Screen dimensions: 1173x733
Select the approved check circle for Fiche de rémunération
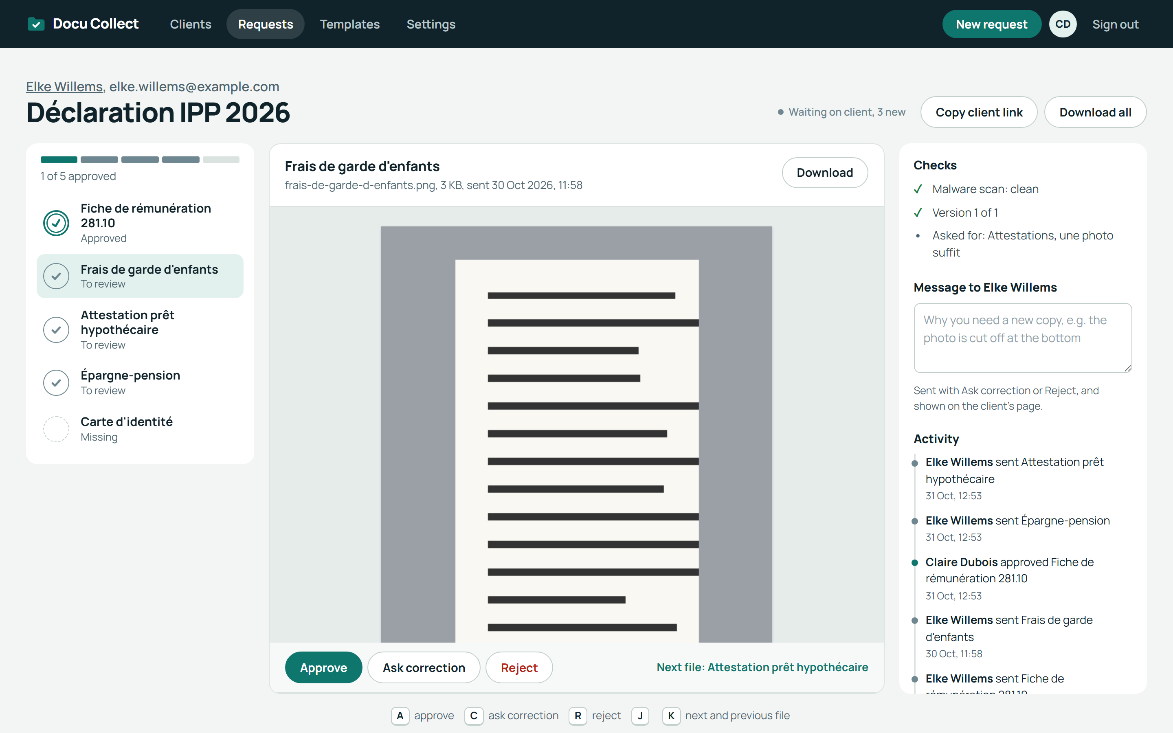coord(56,223)
